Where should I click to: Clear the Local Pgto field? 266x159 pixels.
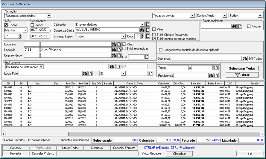tap(90, 73)
